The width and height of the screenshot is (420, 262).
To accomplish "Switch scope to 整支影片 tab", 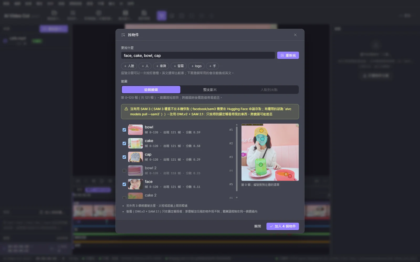I will 210,90.
